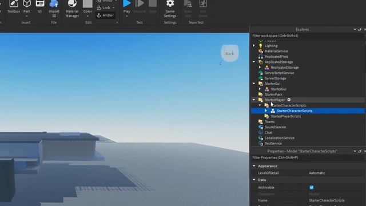Click the TestService icon
The height and width of the screenshot is (206, 366).
pyautogui.click(x=261, y=144)
